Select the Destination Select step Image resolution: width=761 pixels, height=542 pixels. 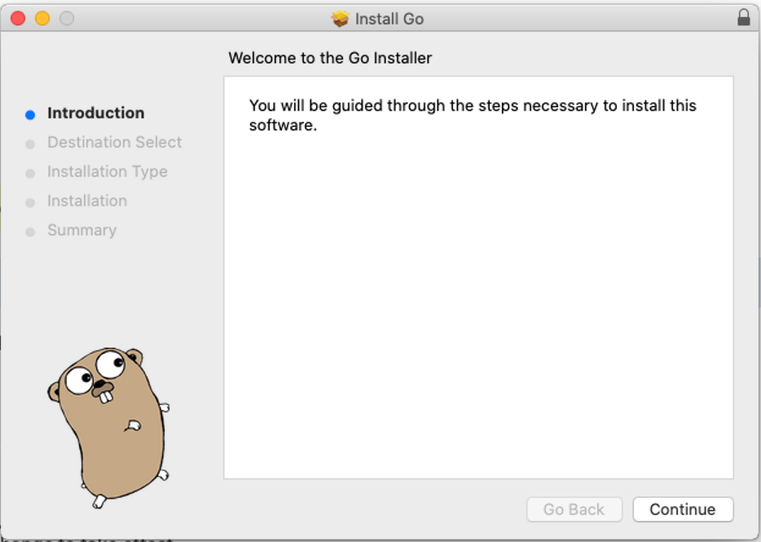(x=115, y=142)
